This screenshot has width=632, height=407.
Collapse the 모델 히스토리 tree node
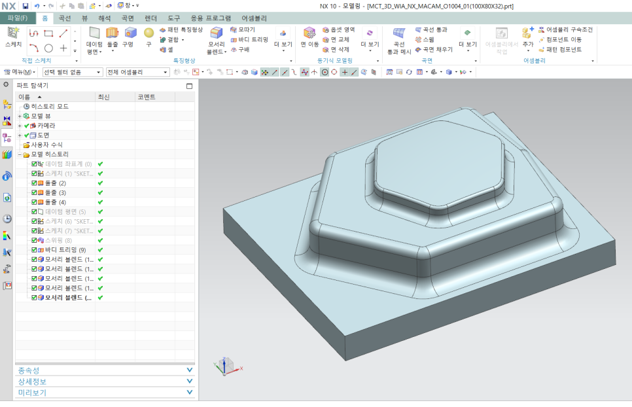tap(20, 154)
